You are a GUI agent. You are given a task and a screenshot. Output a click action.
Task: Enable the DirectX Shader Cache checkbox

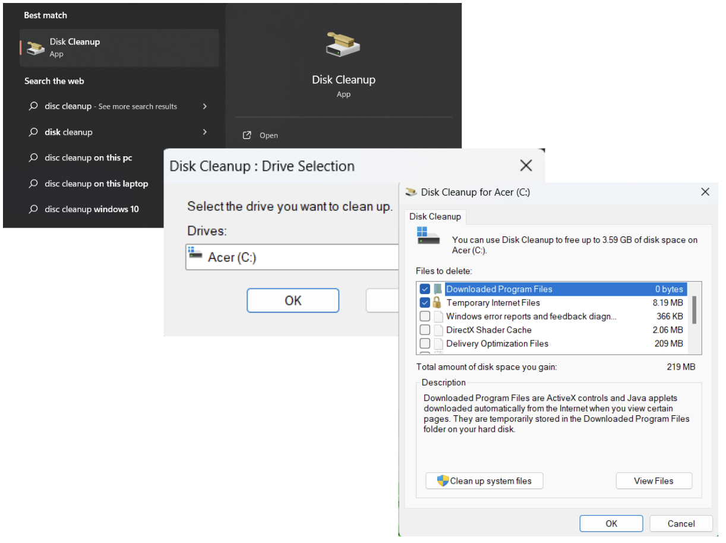click(425, 330)
